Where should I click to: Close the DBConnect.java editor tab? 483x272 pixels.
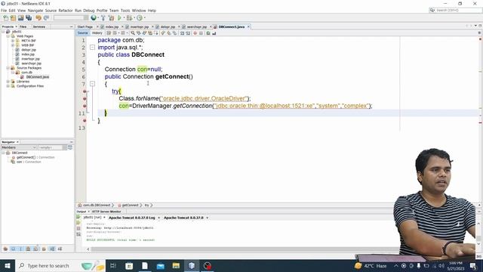[248, 27]
